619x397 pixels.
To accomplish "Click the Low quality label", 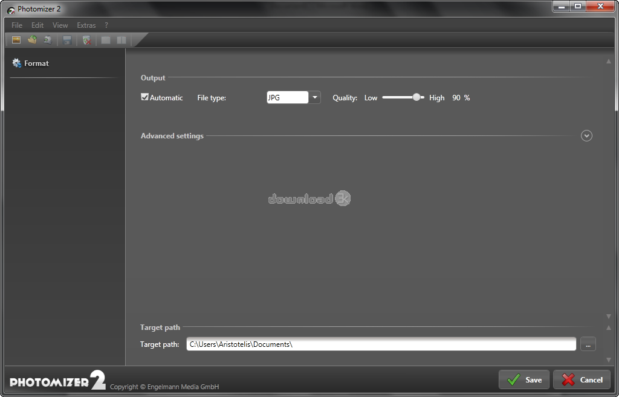I will coord(371,97).
